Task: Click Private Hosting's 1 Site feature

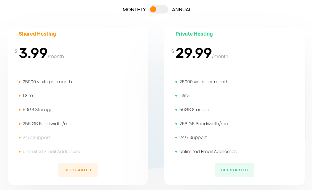Action: tap(184, 96)
